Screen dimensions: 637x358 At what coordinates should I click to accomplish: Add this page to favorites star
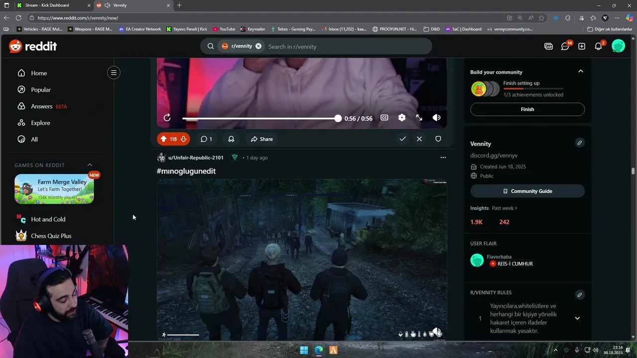pyautogui.click(x=541, y=18)
